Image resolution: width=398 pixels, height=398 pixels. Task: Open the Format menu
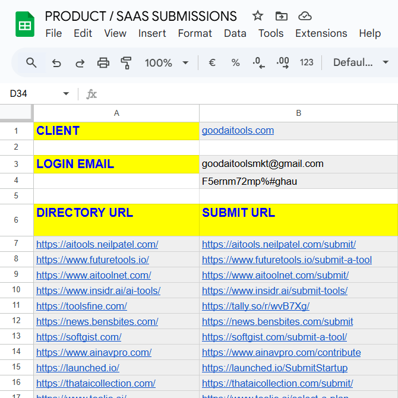coord(195,33)
